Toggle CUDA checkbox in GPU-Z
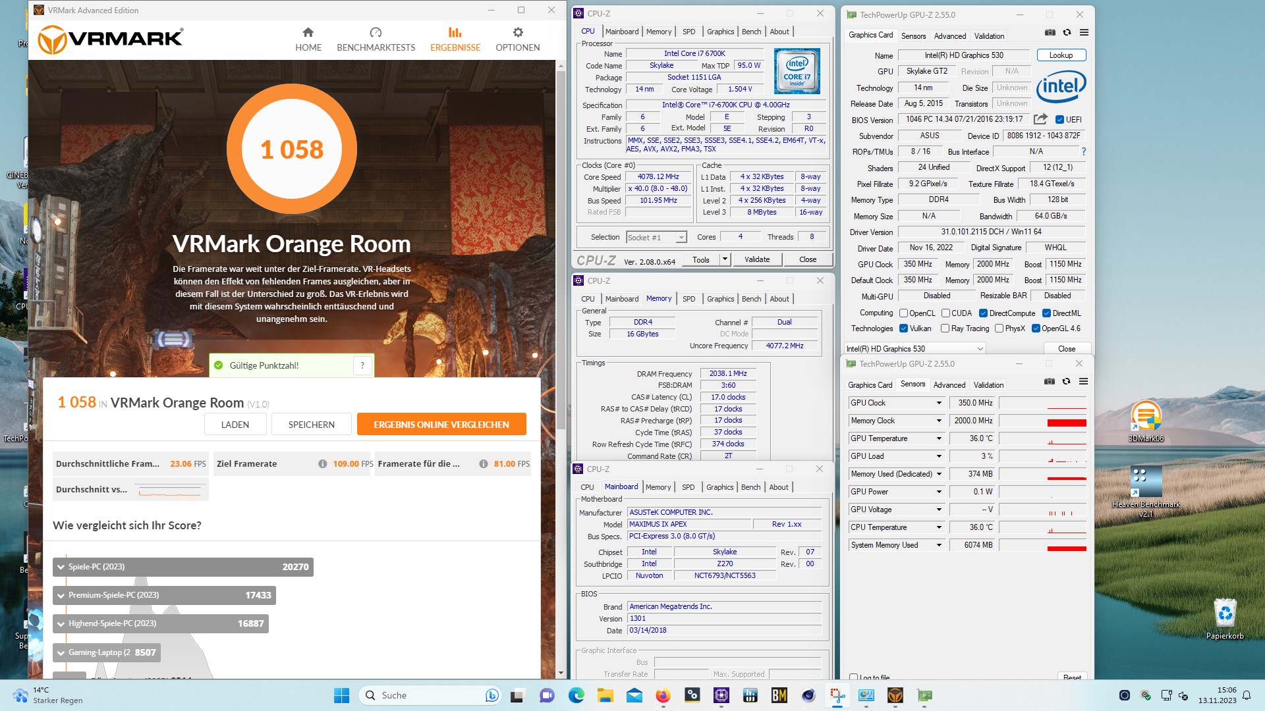 pos(945,313)
